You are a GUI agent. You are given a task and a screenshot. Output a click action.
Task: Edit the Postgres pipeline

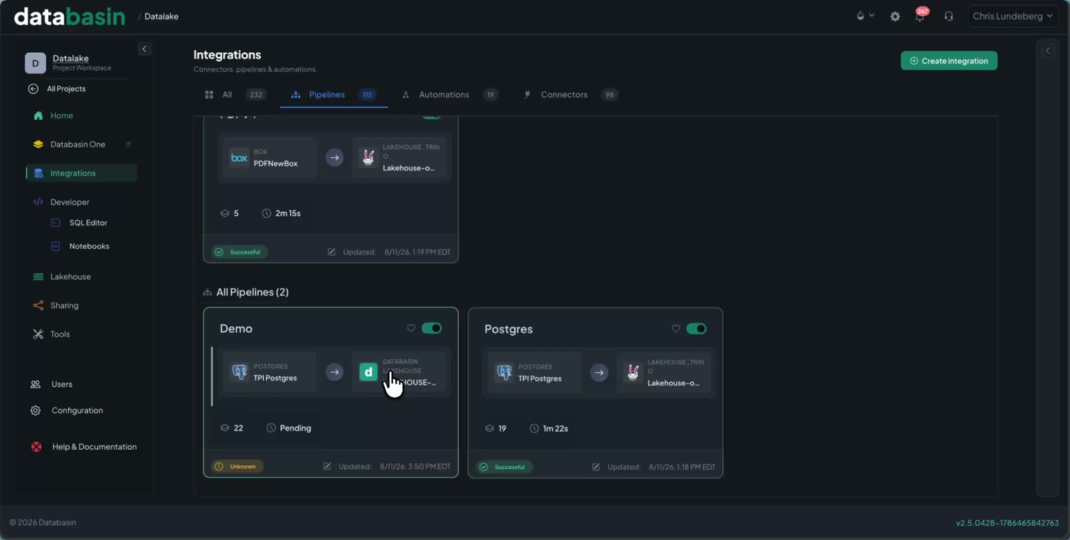(596, 467)
